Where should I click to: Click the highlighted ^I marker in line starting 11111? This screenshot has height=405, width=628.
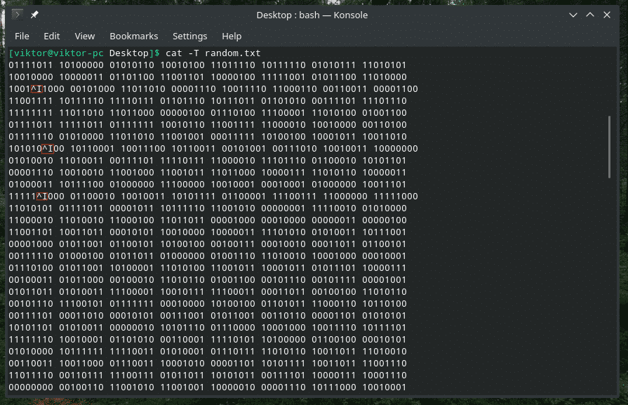point(42,197)
